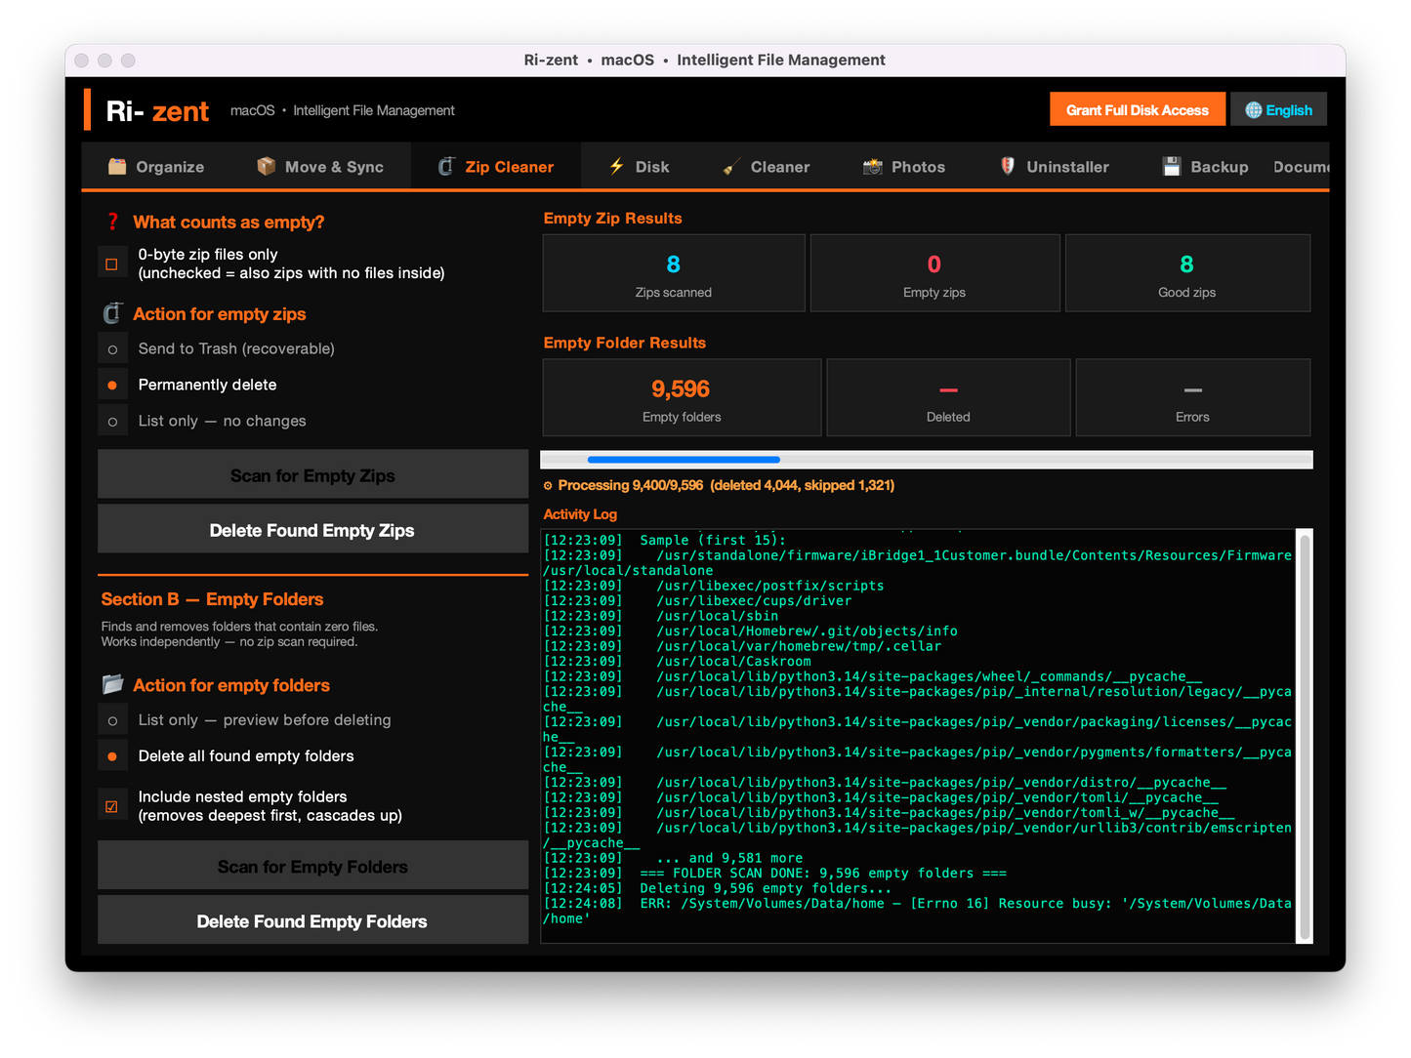Screen dimensions: 1411x1058
Task: Toggle Include nested empty folders checkbox
Action: click(111, 806)
